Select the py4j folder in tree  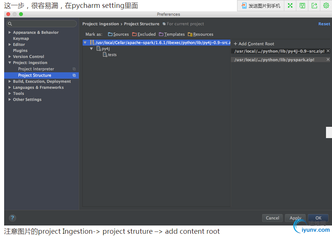(106, 49)
